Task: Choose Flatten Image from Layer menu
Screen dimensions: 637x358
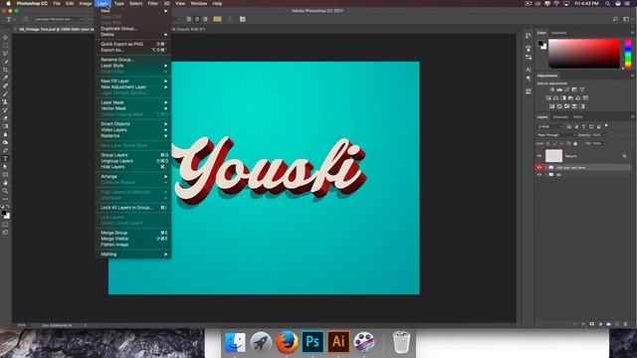Action: [133, 245]
